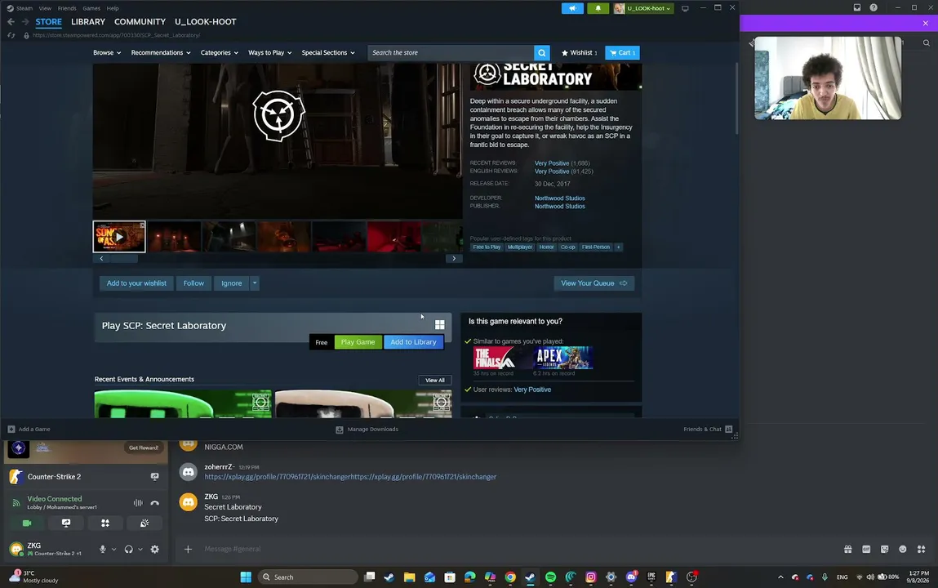Open the Ignore options dropdown arrow
The height and width of the screenshot is (588, 938).
254,283
